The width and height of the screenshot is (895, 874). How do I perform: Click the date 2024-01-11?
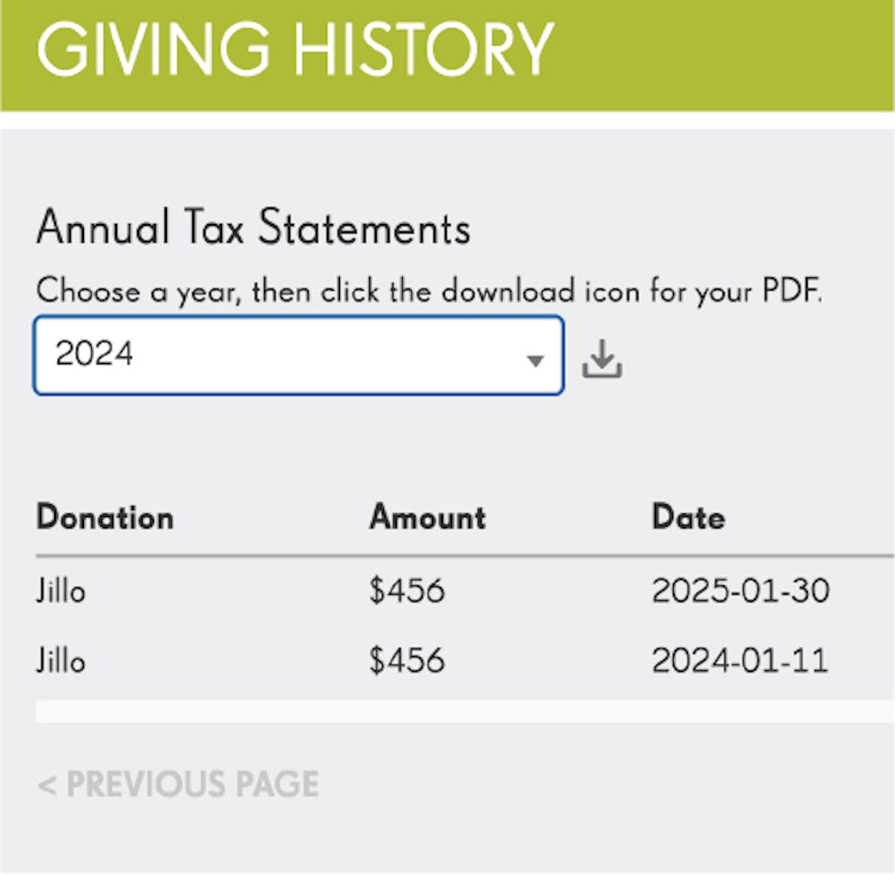(740, 660)
